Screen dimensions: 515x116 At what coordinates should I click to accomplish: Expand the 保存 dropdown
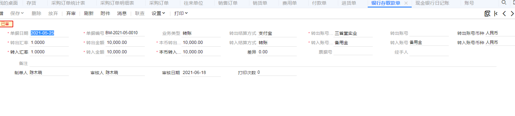[17, 13]
